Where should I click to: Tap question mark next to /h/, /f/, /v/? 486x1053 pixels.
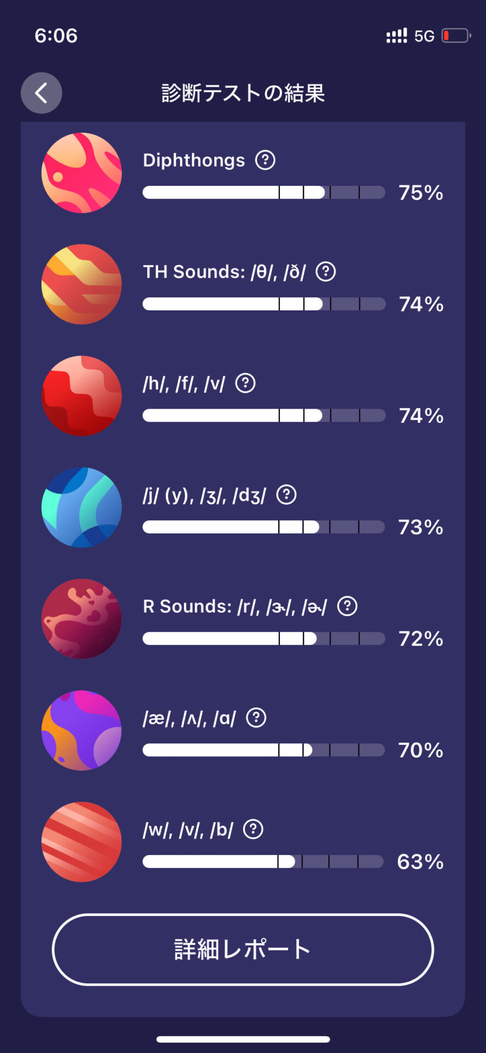pos(245,383)
